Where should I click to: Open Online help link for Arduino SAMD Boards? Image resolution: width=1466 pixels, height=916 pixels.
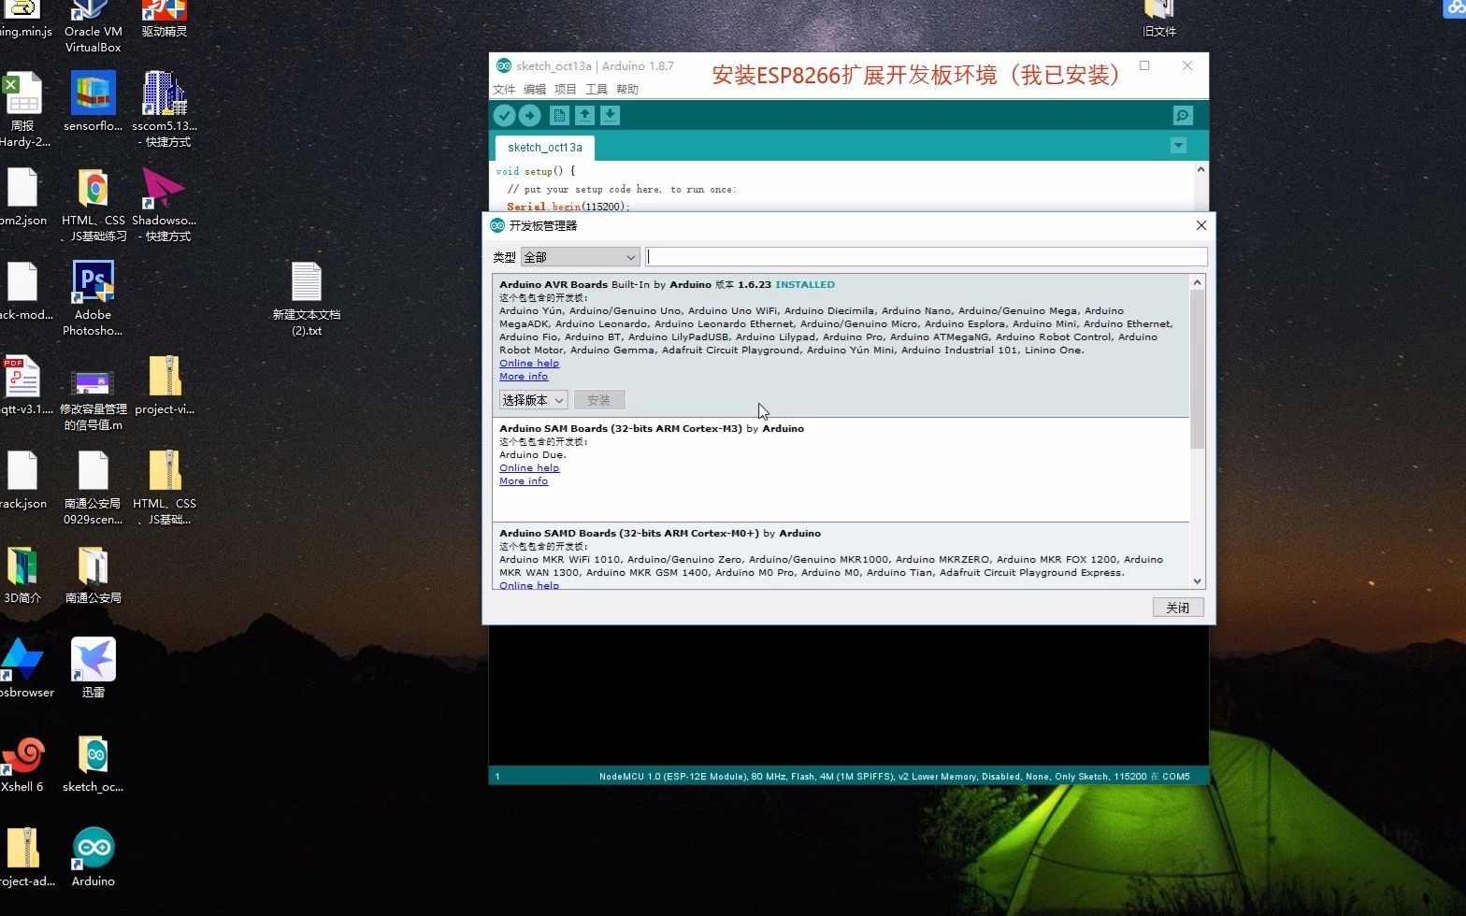coord(529,585)
